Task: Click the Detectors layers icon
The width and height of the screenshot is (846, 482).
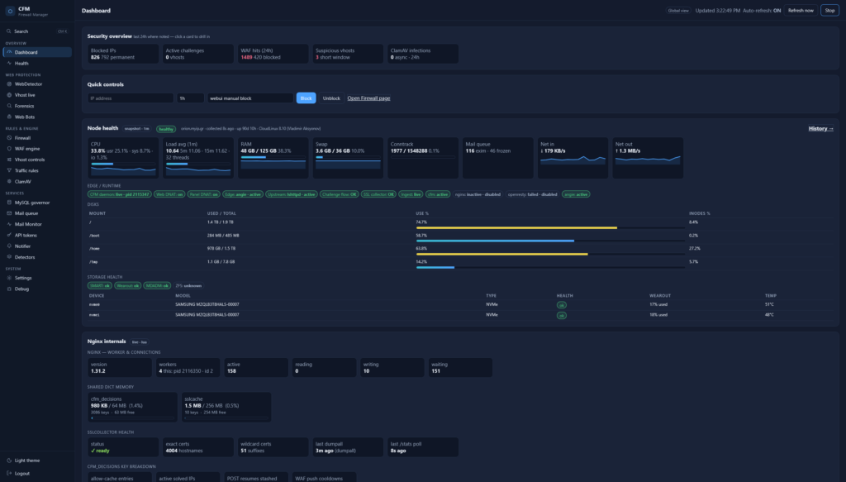Action: pyautogui.click(x=9, y=257)
